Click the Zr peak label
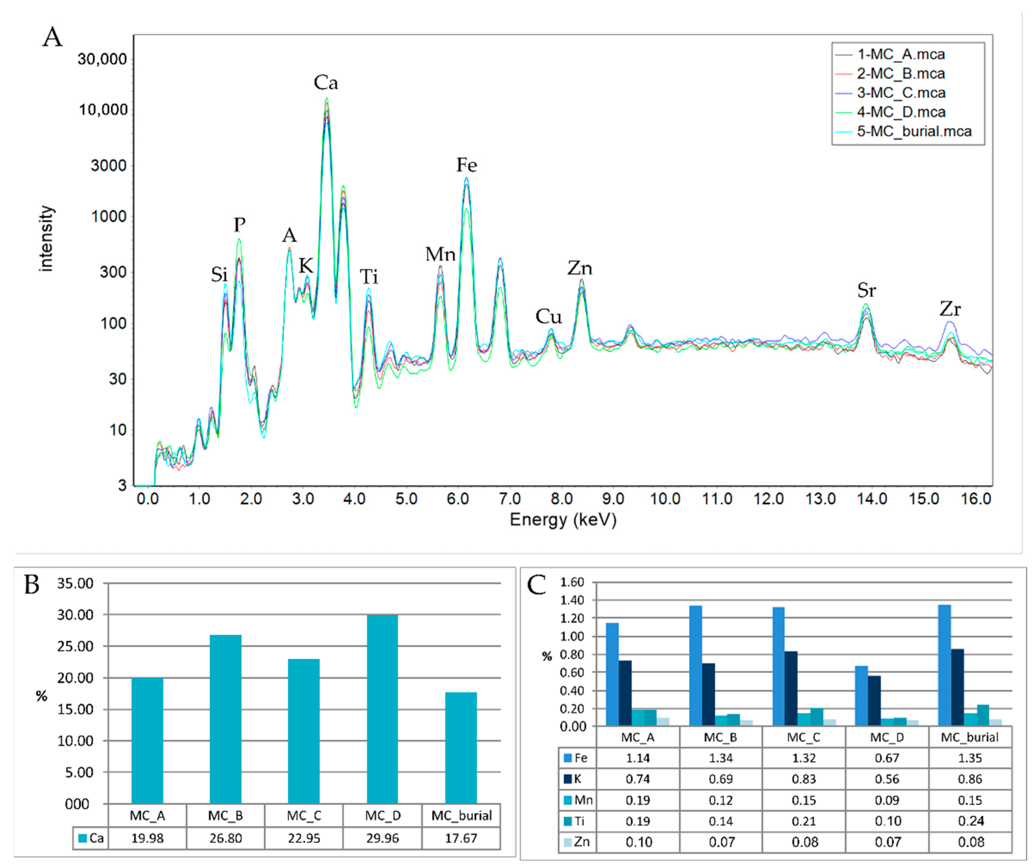The width and height of the screenshot is (1036, 868). point(950,309)
